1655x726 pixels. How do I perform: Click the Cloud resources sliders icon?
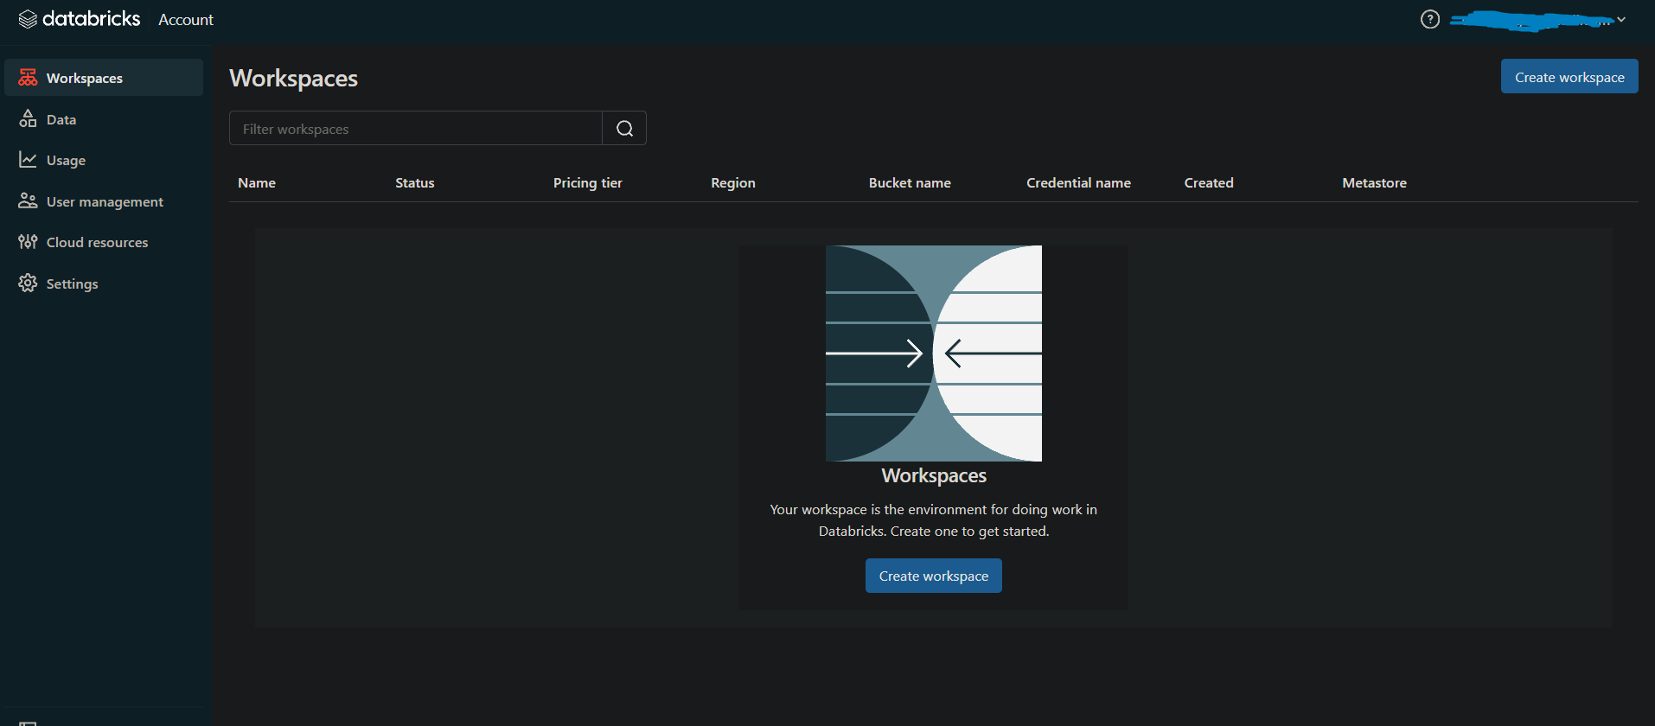(28, 242)
